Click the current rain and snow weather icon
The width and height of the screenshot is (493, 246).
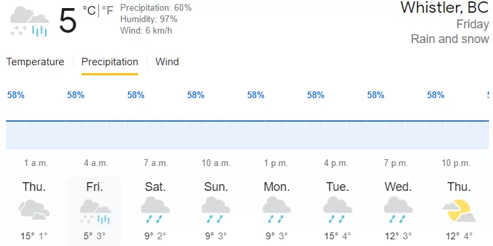(x=30, y=22)
